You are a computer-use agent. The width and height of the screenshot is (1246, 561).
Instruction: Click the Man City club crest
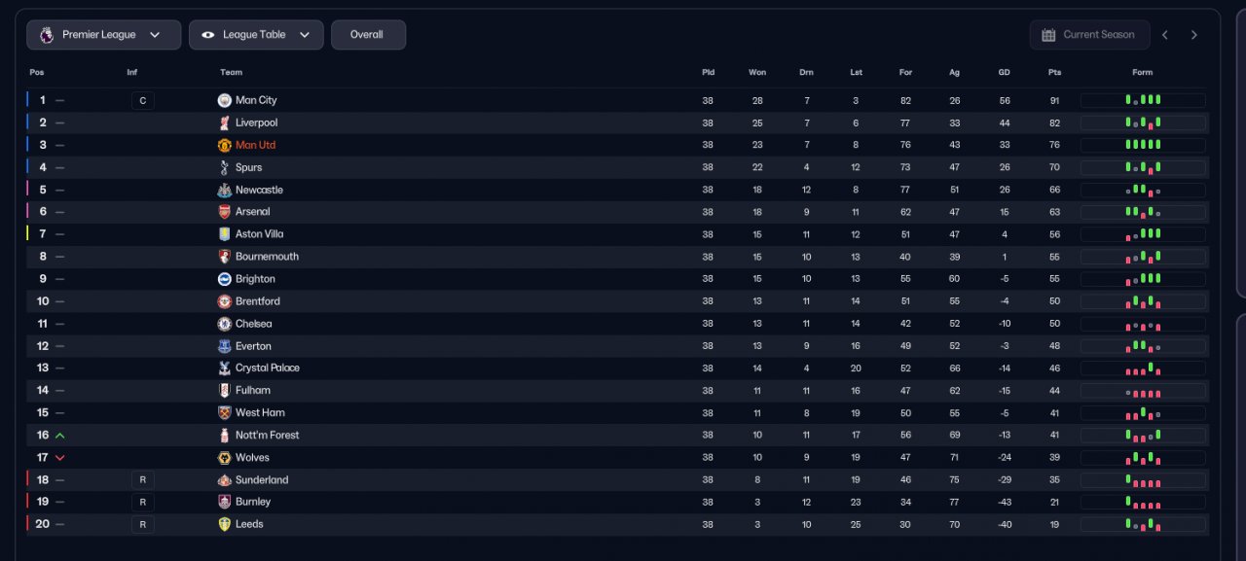coord(225,100)
